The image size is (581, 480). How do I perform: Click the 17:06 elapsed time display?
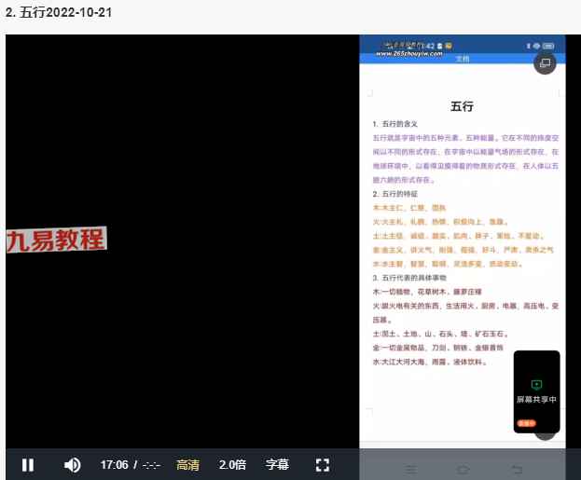tap(114, 465)
